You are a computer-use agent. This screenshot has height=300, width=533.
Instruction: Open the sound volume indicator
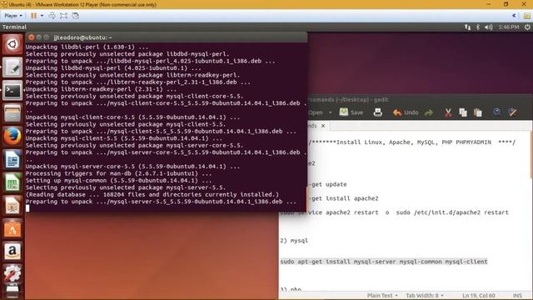[489, 27]
